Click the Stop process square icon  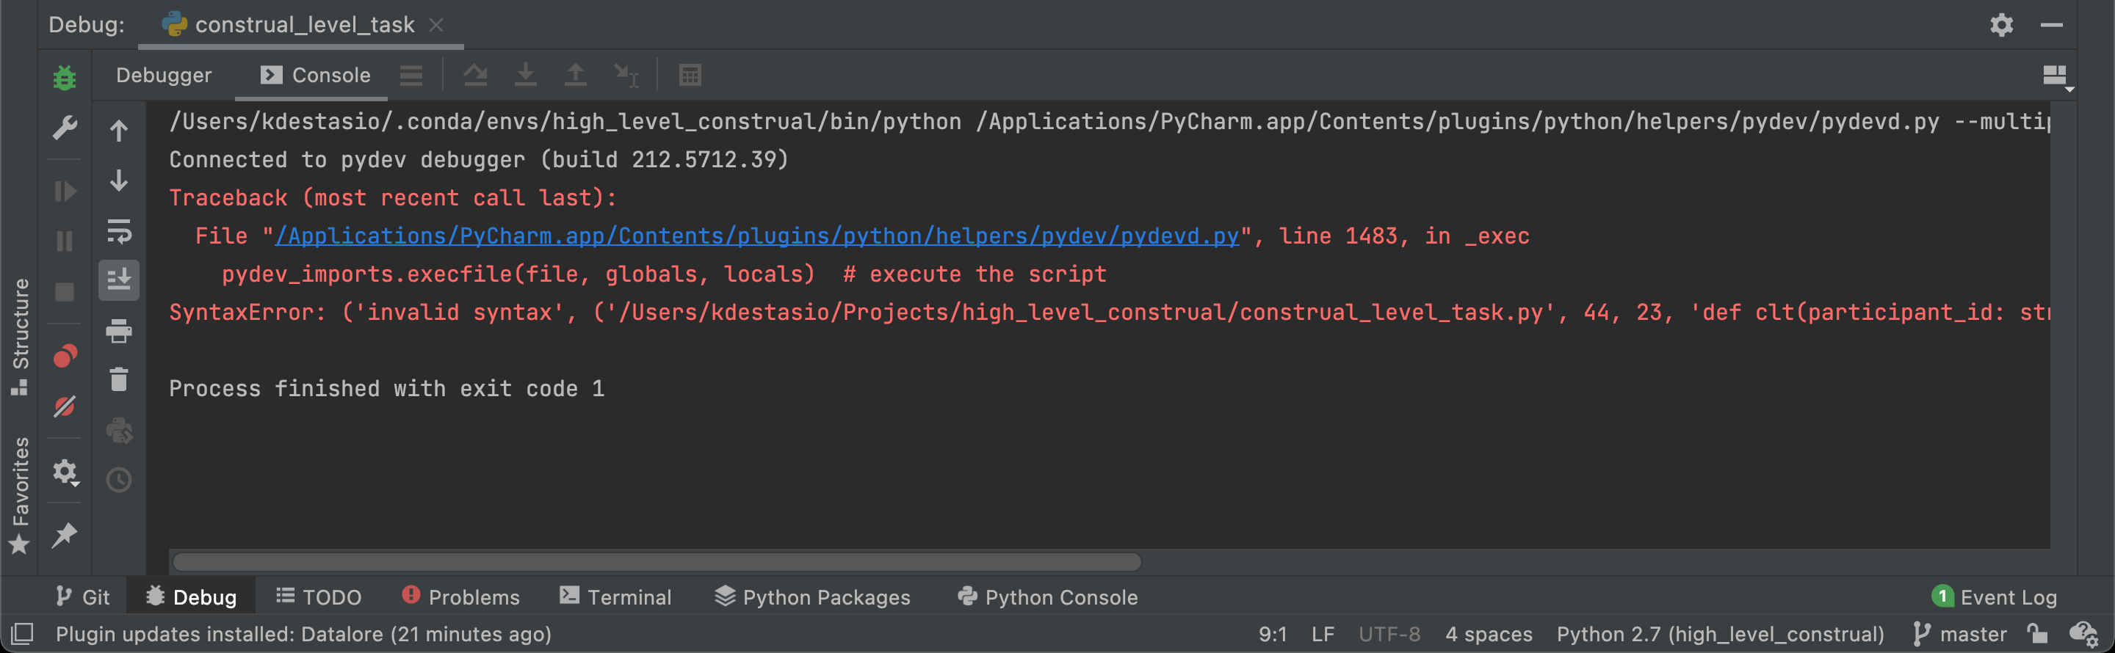tap(64, 292)
